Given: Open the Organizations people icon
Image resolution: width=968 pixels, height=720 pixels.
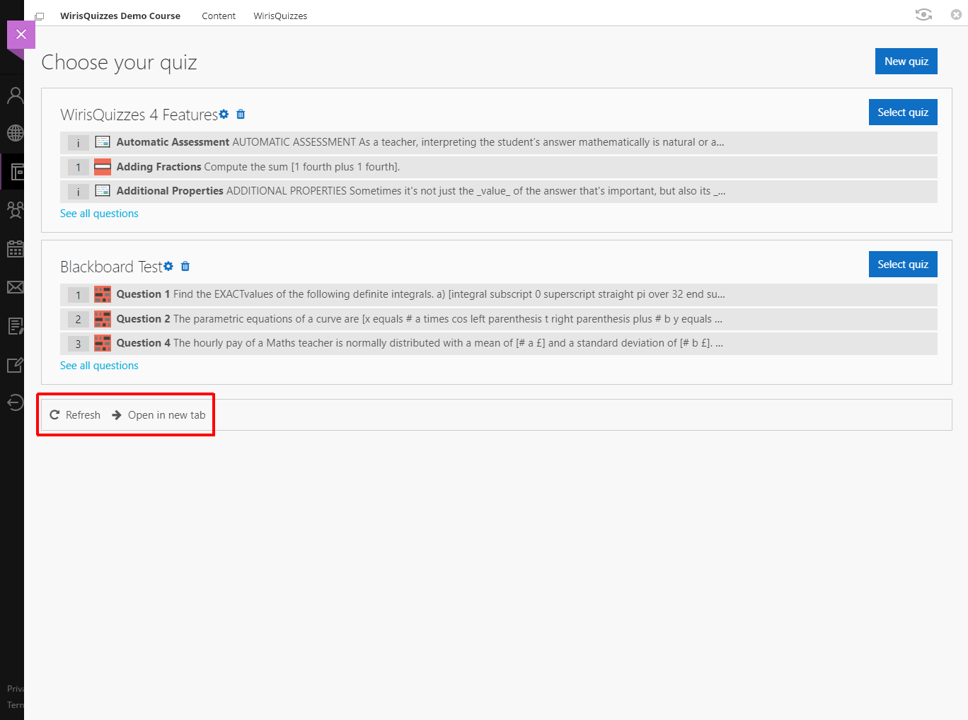Looking at the screenshot, I should [15, 209].
